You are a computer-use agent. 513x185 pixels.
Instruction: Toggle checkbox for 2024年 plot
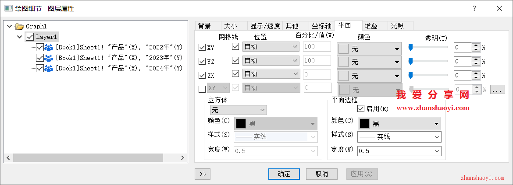[x=40, y=68]
